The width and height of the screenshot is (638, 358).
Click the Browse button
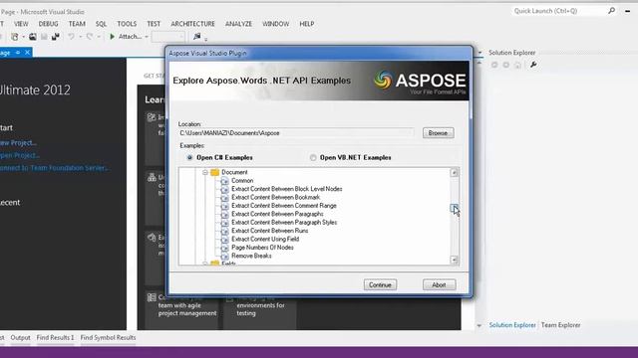point(439,133)
